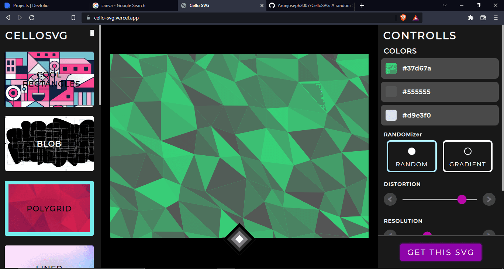Screen dimensions: 504x269
Task: Decrease distortion with left arrow
Action: [x=390, y=199]
